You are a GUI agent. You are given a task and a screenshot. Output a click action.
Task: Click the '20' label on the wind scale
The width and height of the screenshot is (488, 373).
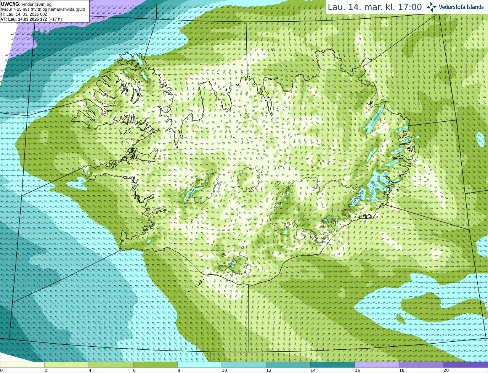tap(446, 370)
